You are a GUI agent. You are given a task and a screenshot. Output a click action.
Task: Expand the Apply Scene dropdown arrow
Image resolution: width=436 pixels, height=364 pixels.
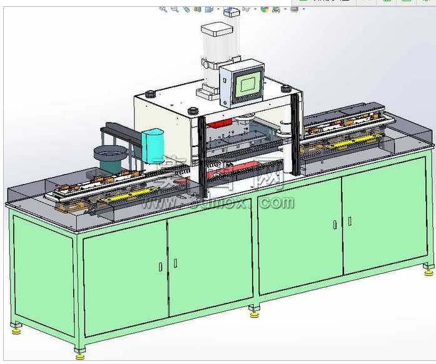click(285, 9)
